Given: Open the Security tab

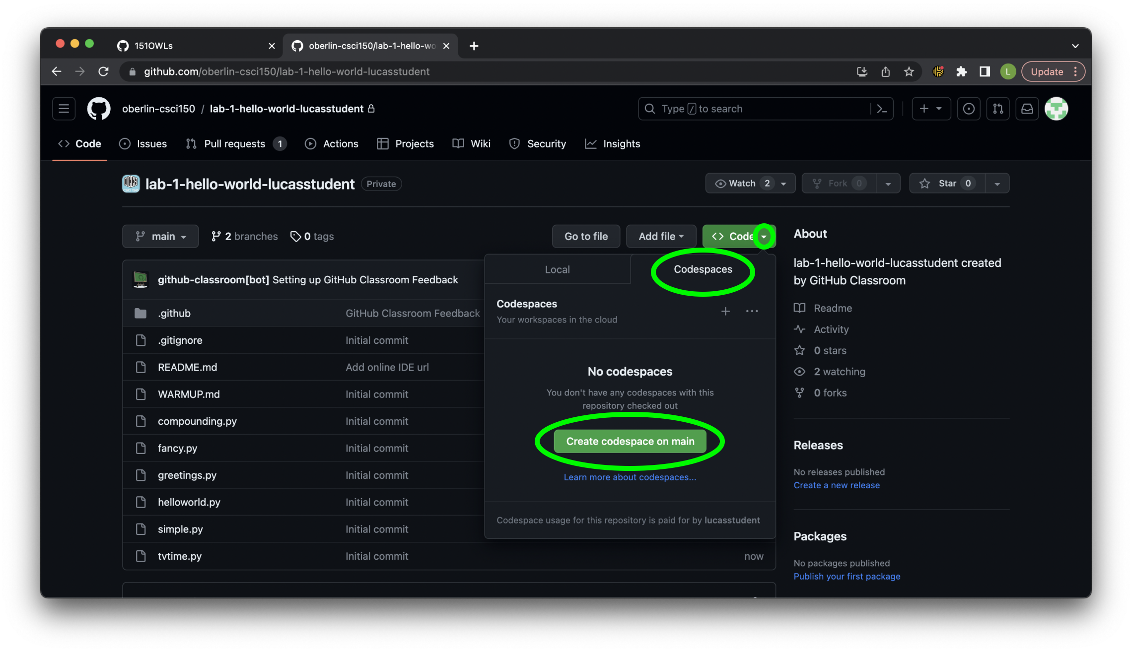Looking at the screenshot, I should click(538, 144).
